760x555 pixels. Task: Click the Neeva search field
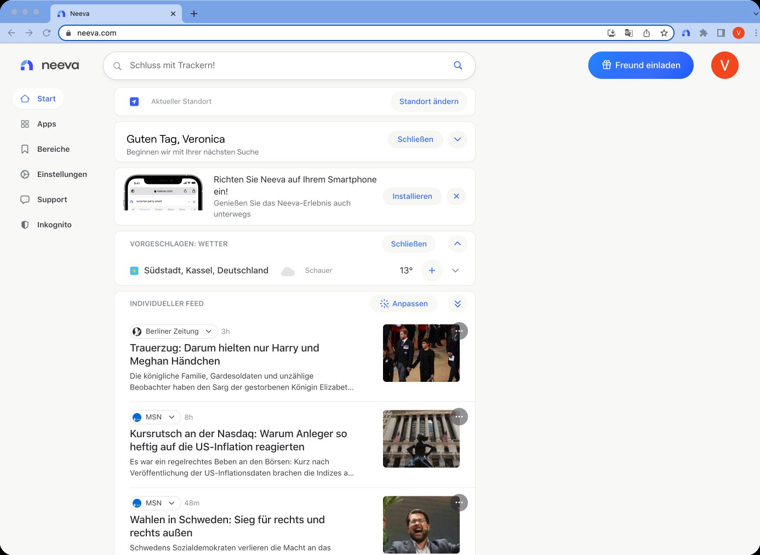(289, 65)
